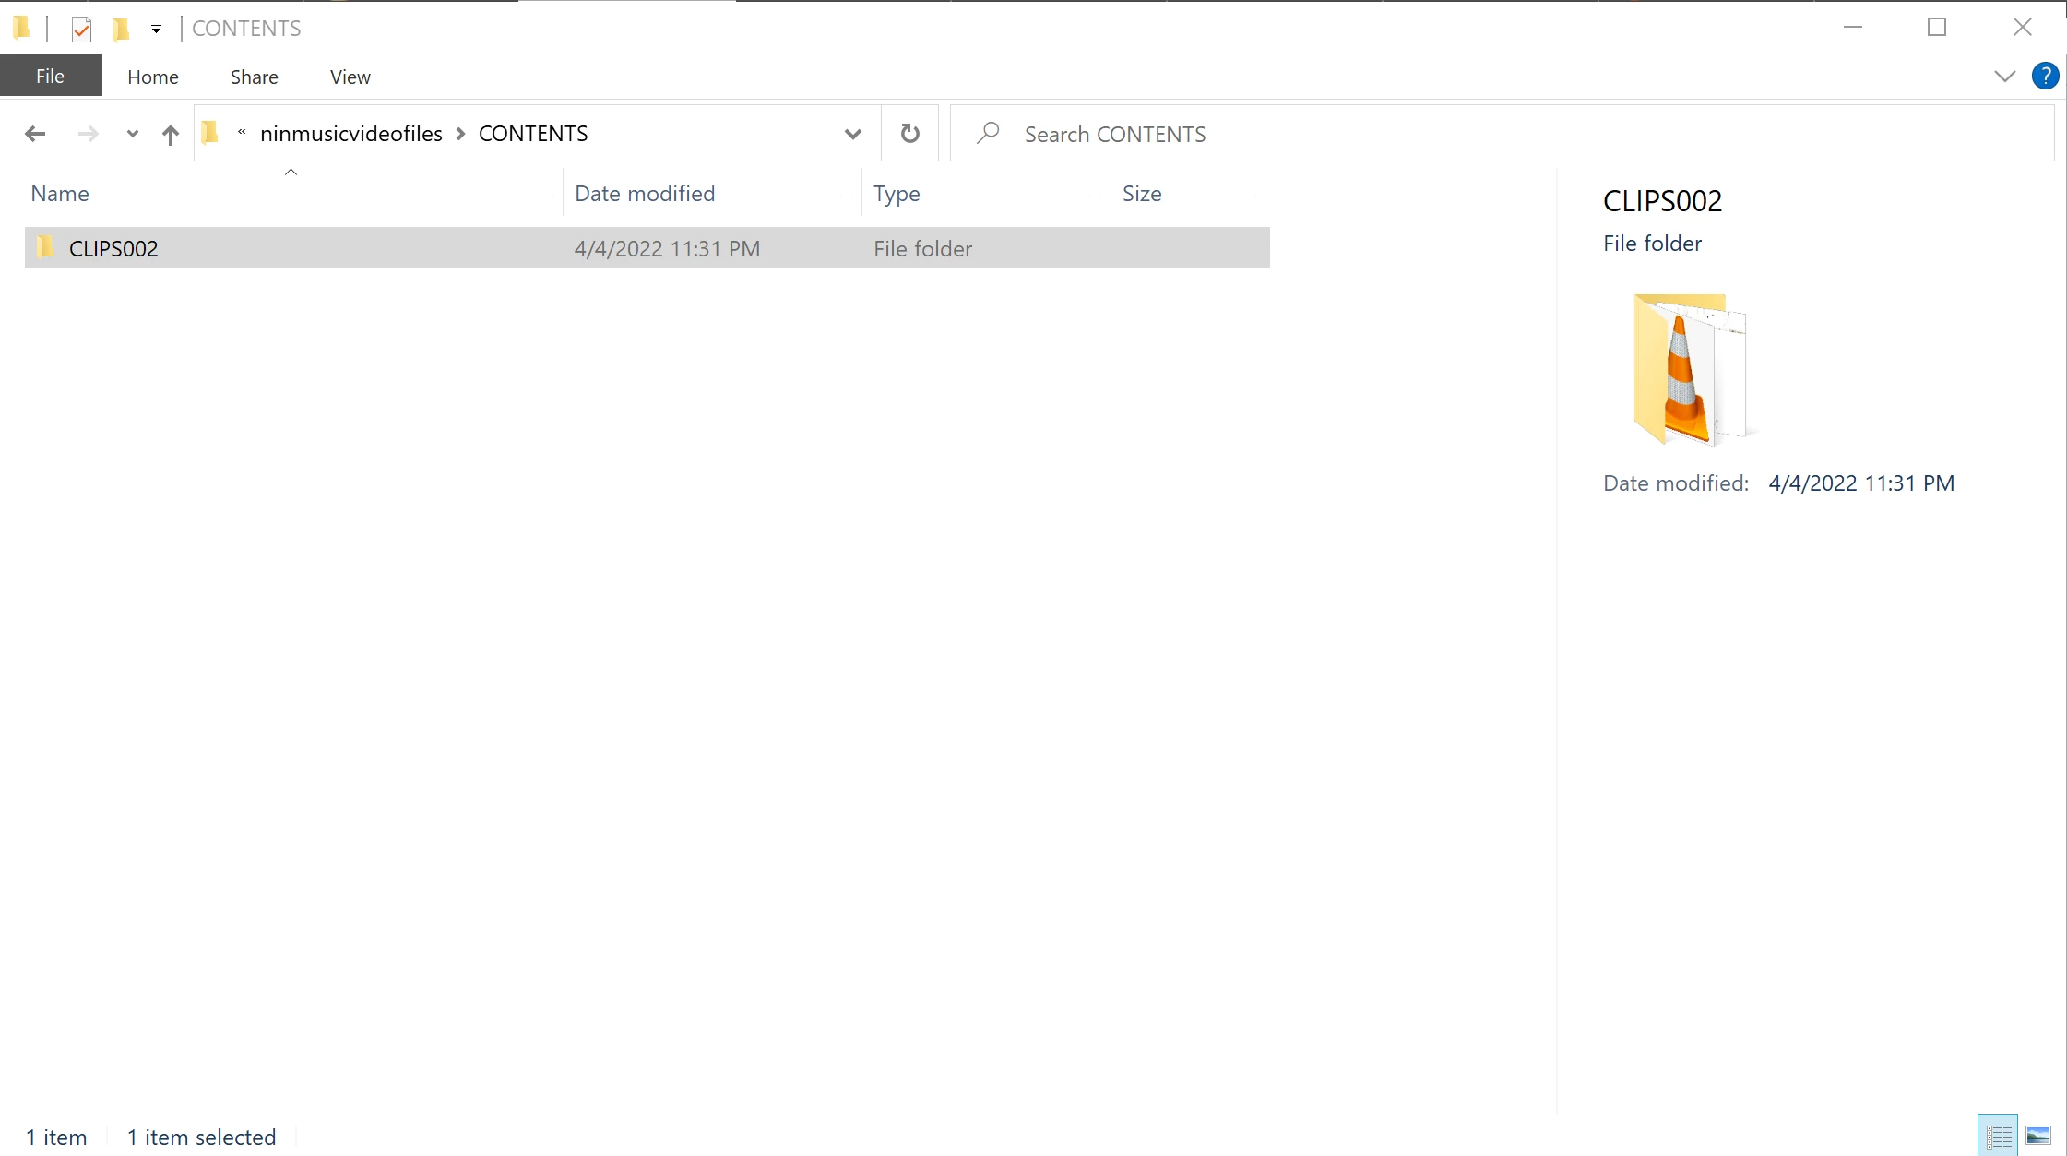Click Properties quick access toolbar icon

(x=81, y=29)
